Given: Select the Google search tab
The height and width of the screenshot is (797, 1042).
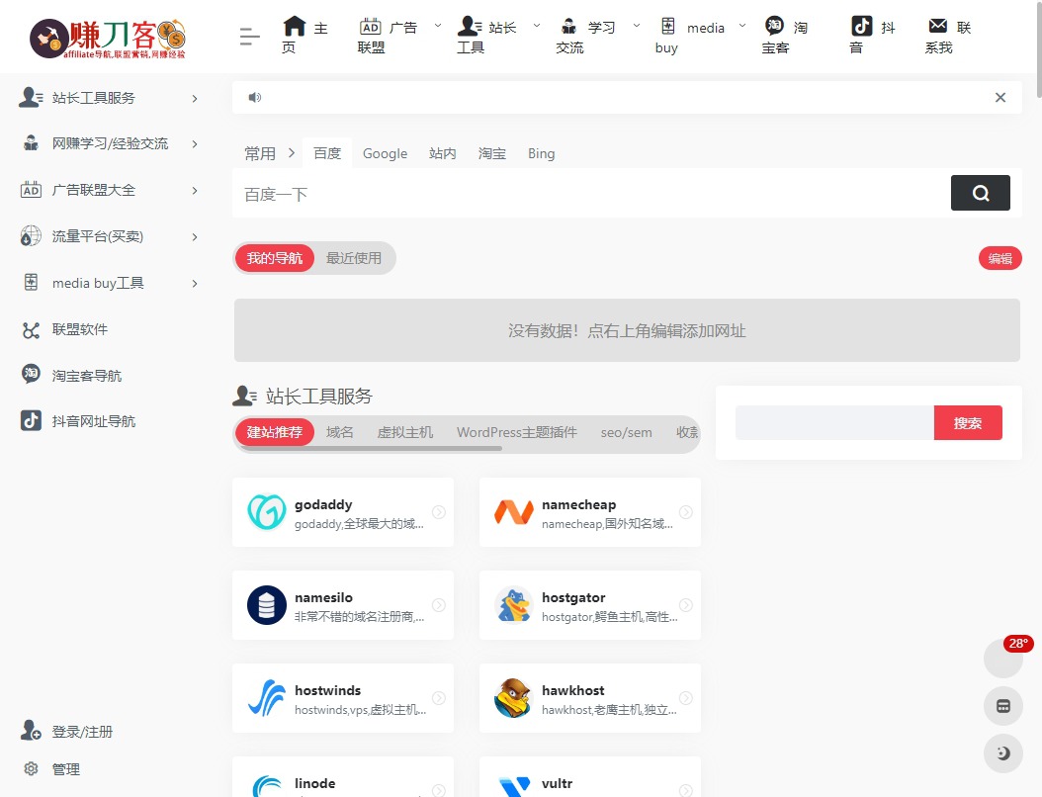Looking at the screenshot, I should tap(385, 153).
